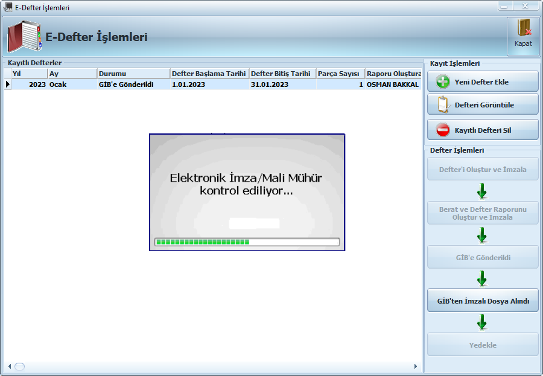Click the Parça Sayısı value 1 cell
The width and height of the screenshot is (543, 376).
[x=340, y=84]
